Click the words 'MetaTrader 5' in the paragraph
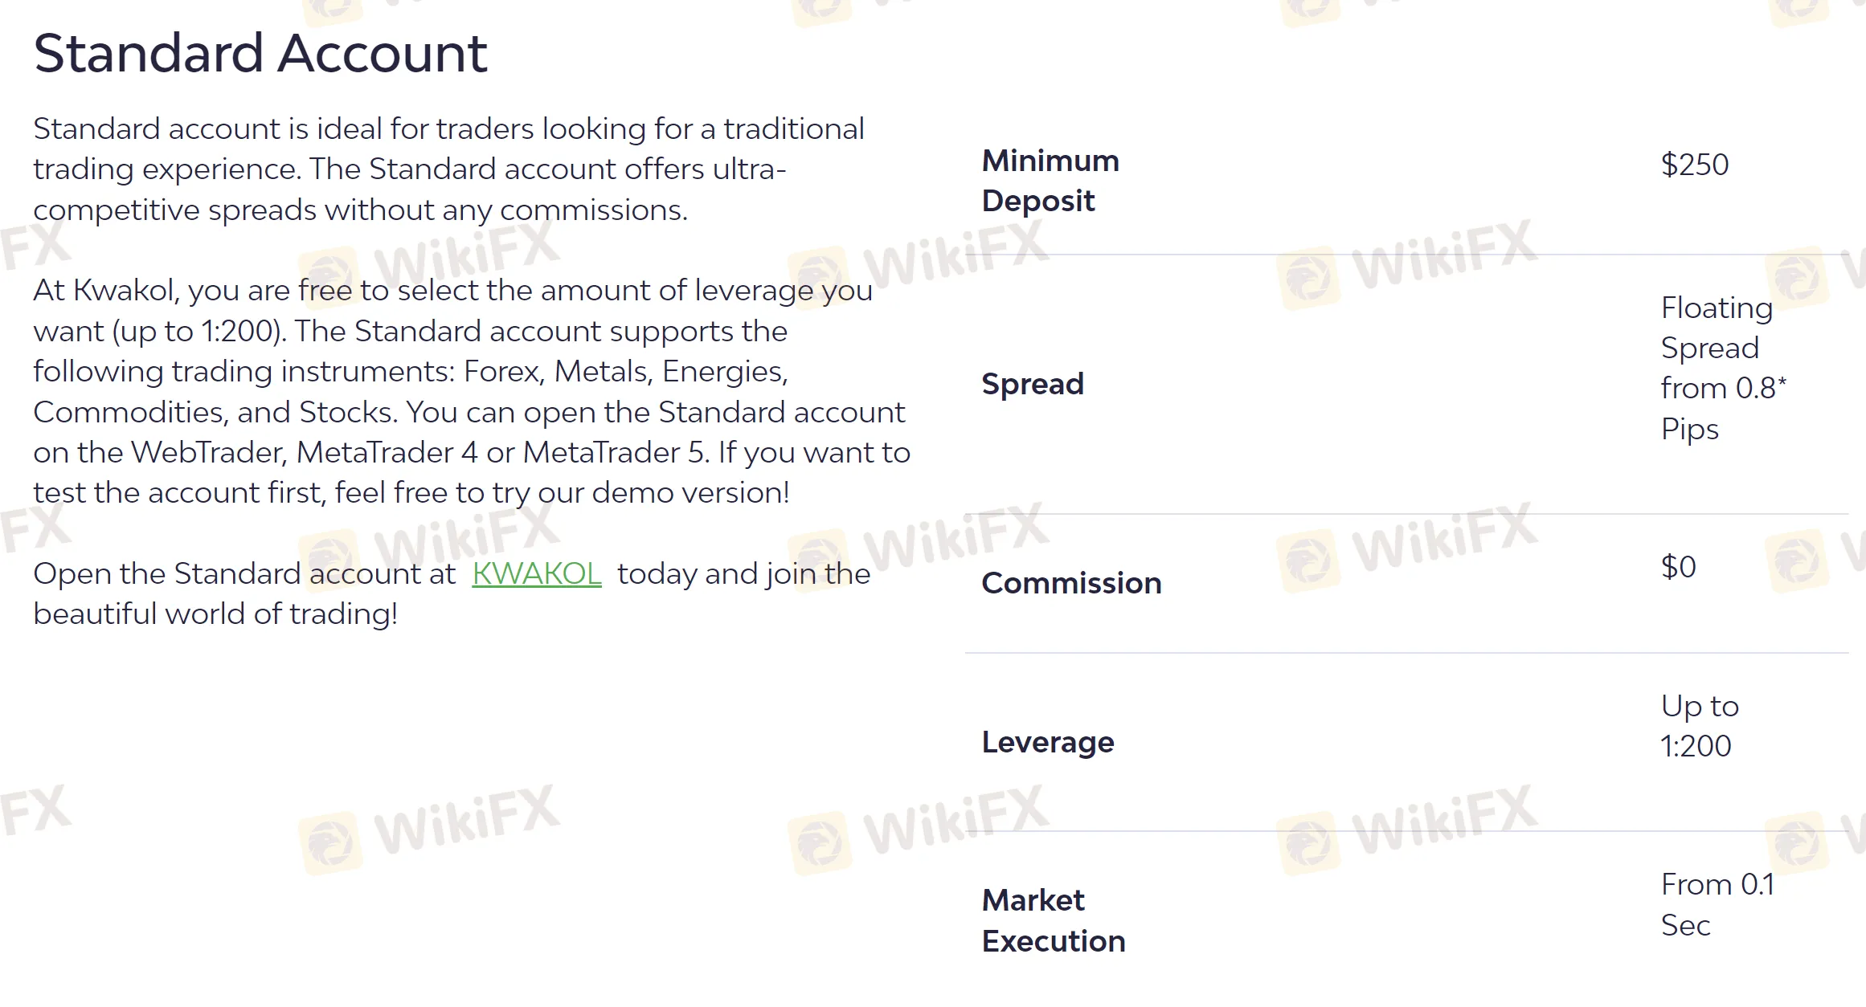This screenshot has width=1866, height=1007. pyautogui.click(x=616, y=452)
